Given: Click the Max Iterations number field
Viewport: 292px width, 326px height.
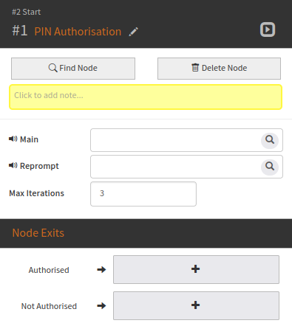Looking at the screenshot, I should 143,194.
